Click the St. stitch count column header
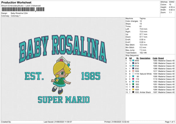 [137, 58]
